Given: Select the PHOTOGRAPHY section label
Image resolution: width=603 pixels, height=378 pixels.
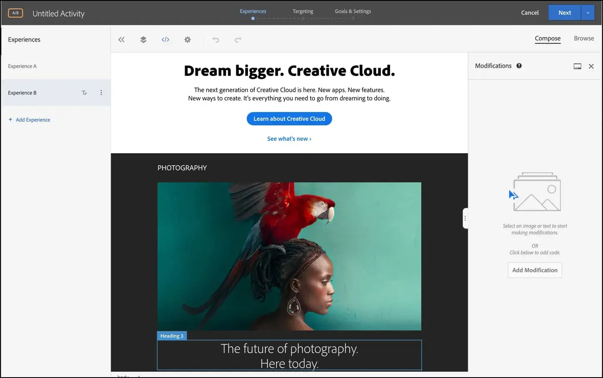Looking at the screenshot, I should (182, 168).
